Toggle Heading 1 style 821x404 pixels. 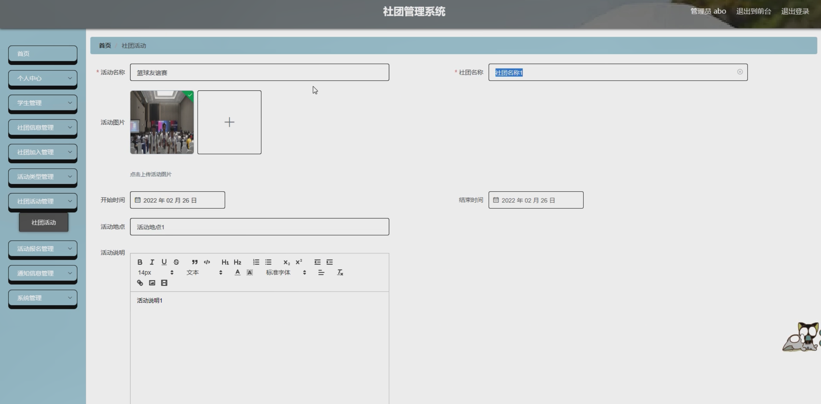pos(225,262)
